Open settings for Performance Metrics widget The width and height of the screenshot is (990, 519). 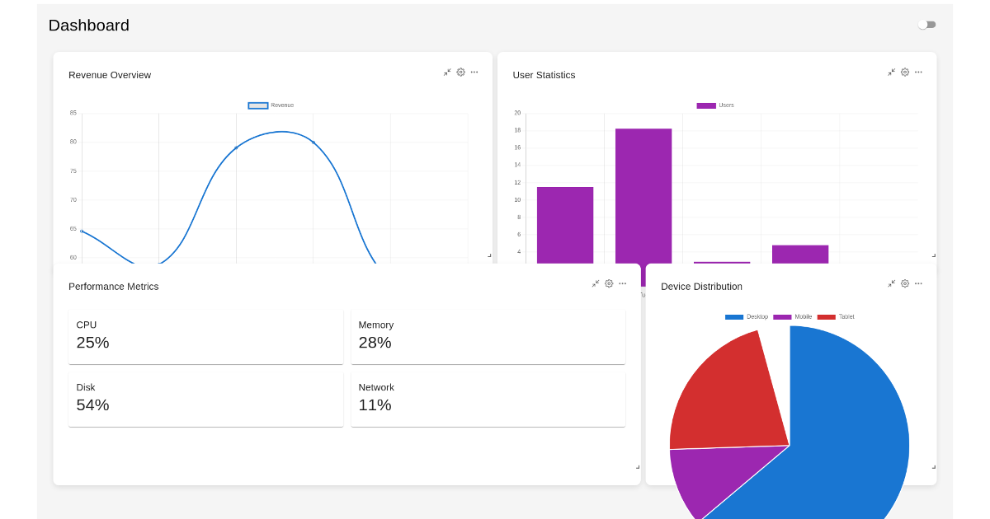point(609,283)
